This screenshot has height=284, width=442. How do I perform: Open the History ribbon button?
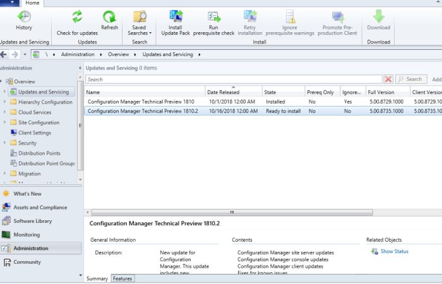[24, 20]
